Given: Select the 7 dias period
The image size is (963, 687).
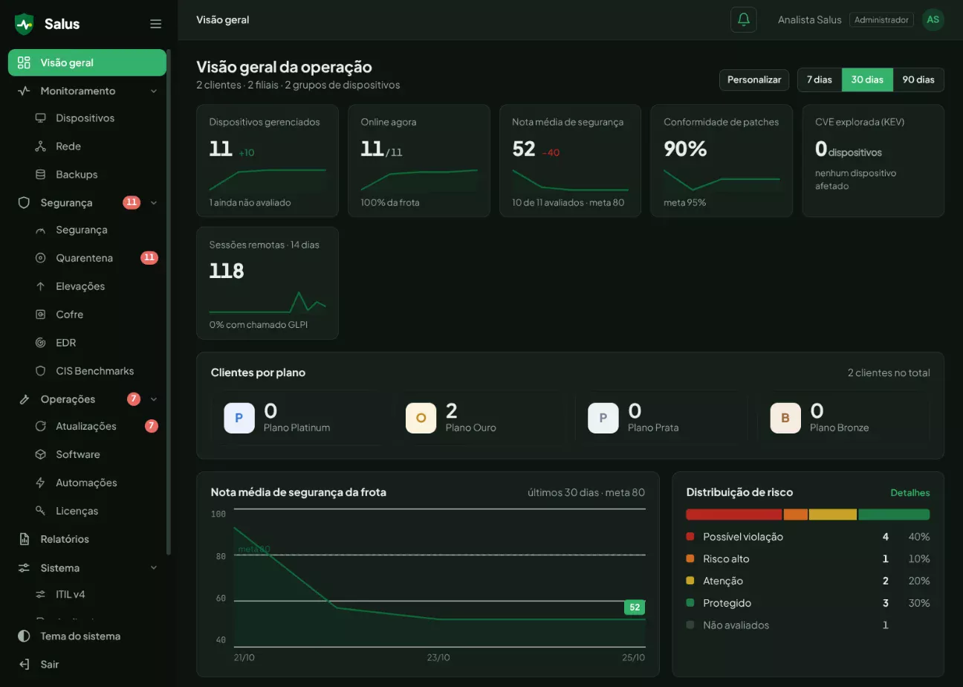Looking at the screenshot, I should [819, 80].
